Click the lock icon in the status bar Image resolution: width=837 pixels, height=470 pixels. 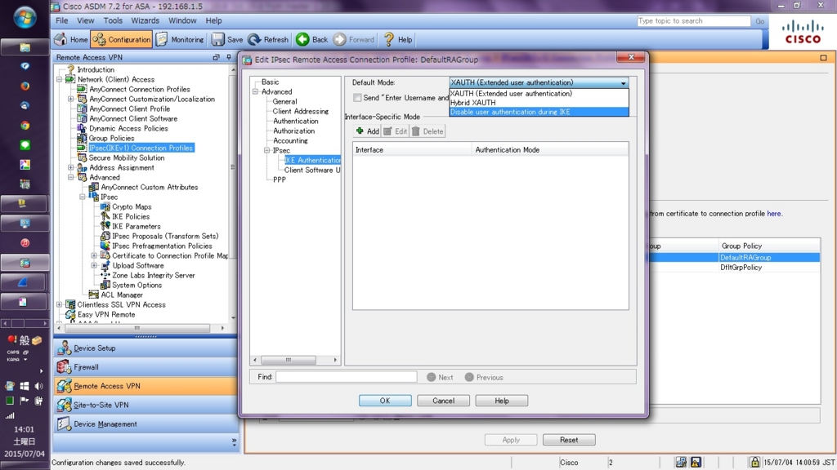[x=754, y=462]
